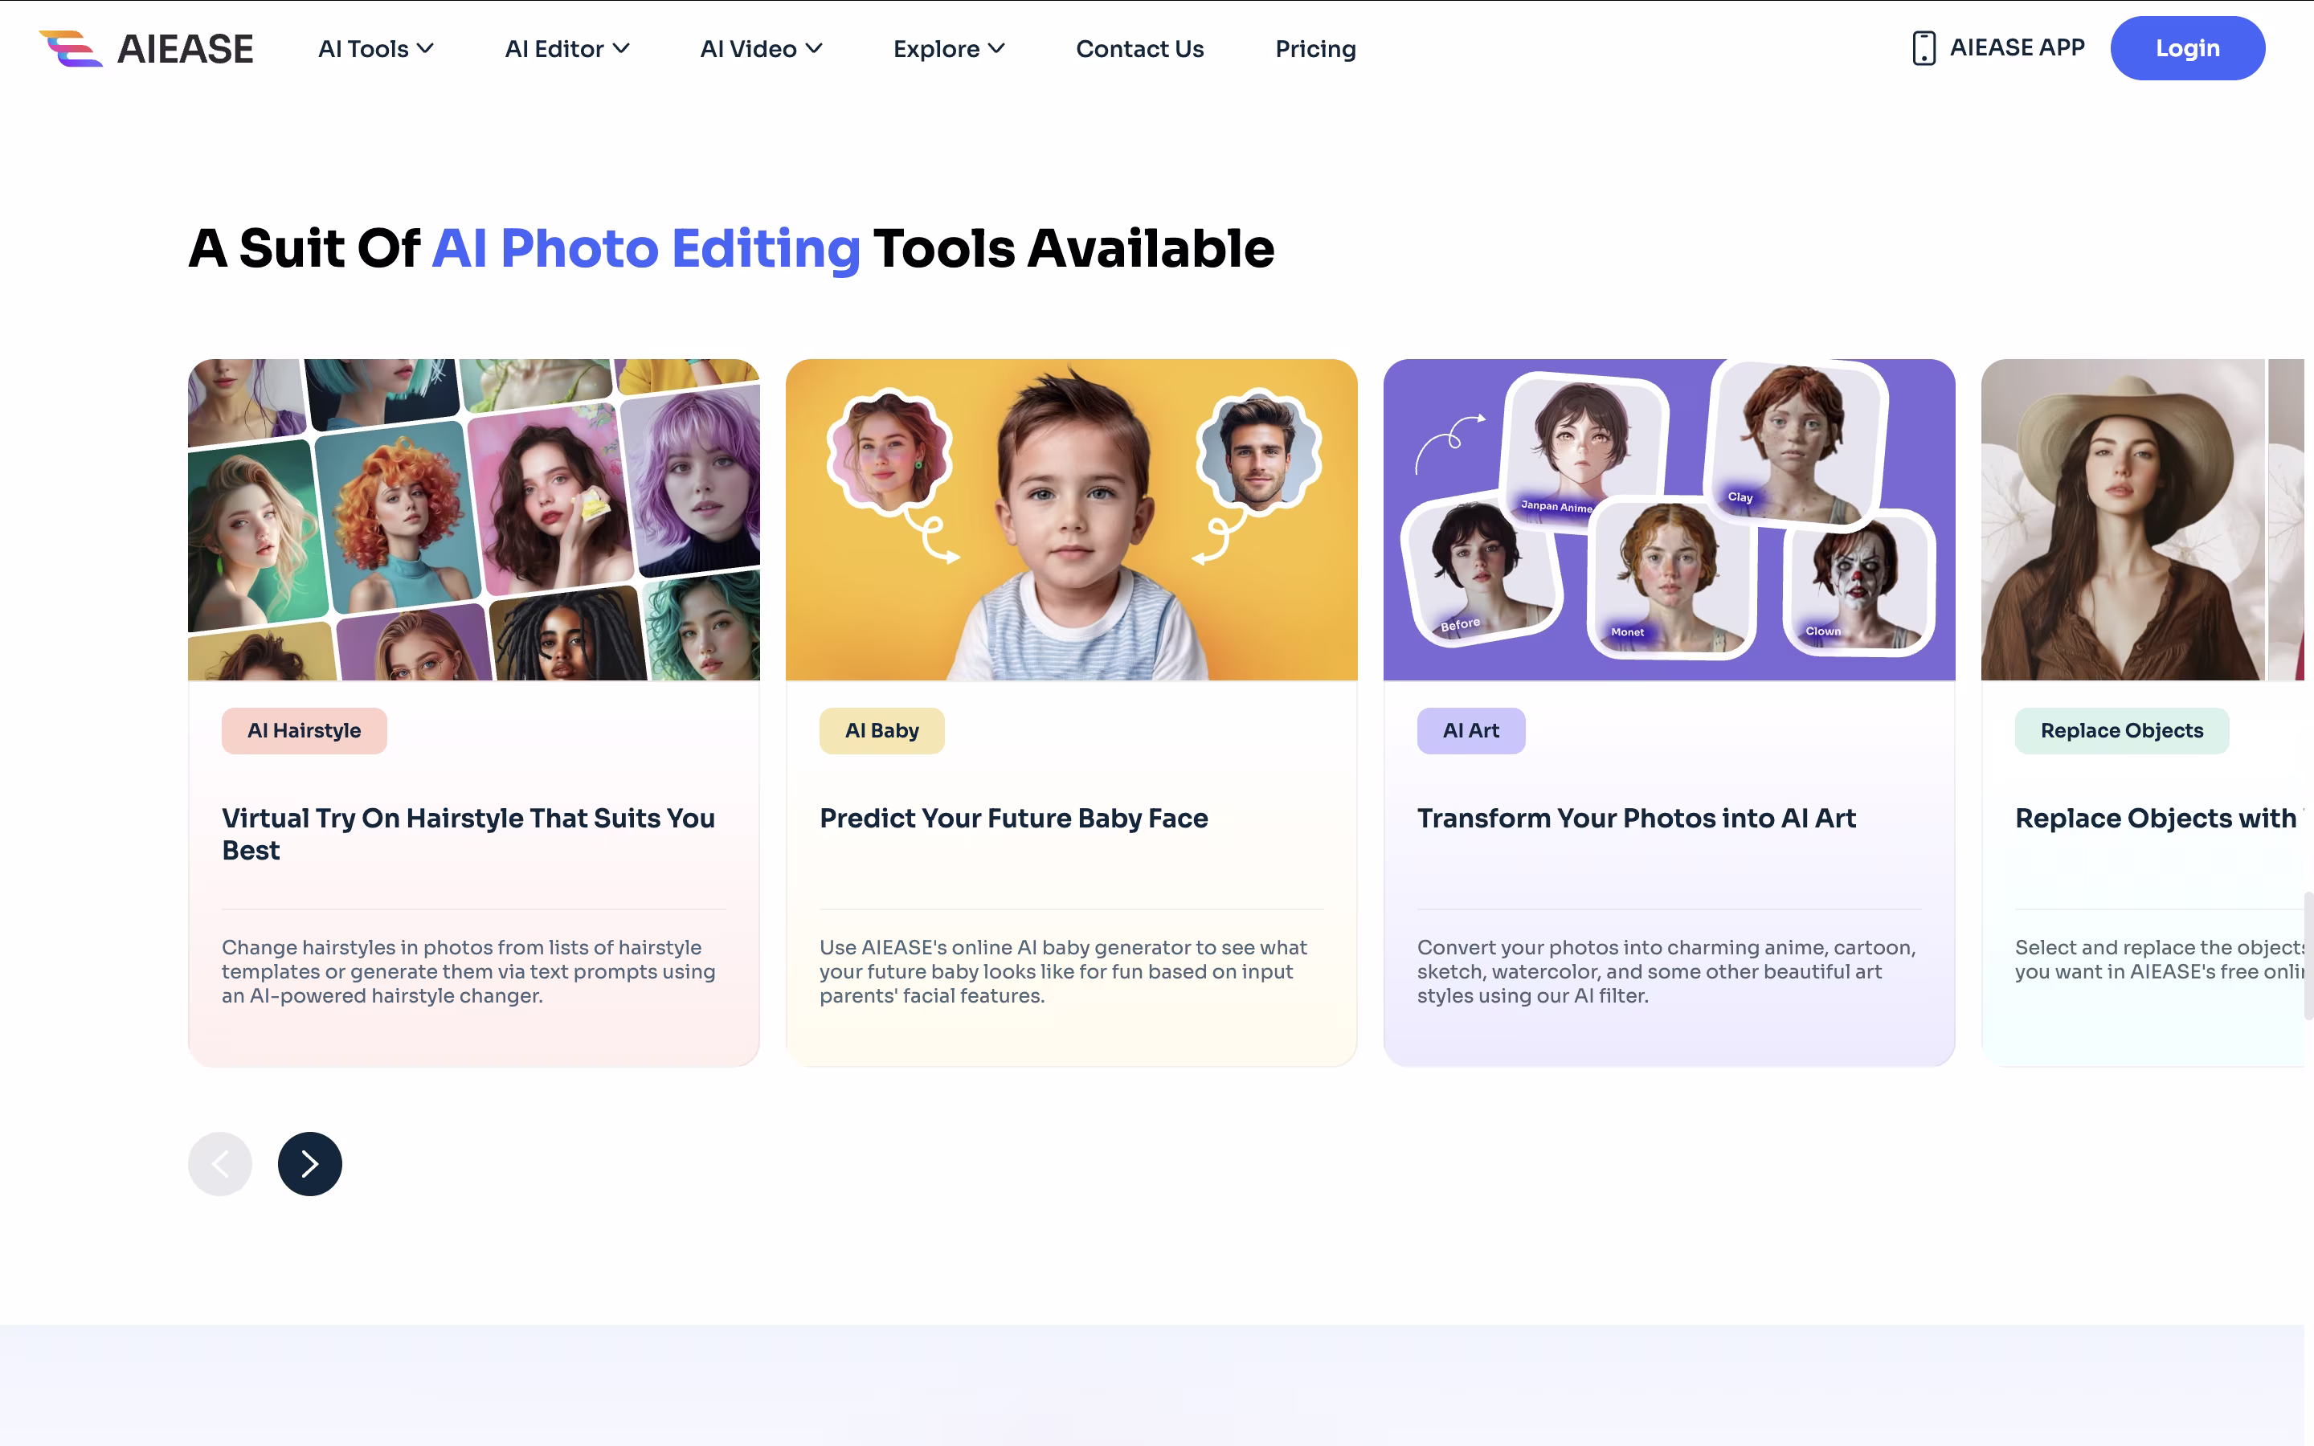Open the hairstyle collage thumbnail image
Viewport: 2314px width, 1446px height.
(x=474, y=519)
